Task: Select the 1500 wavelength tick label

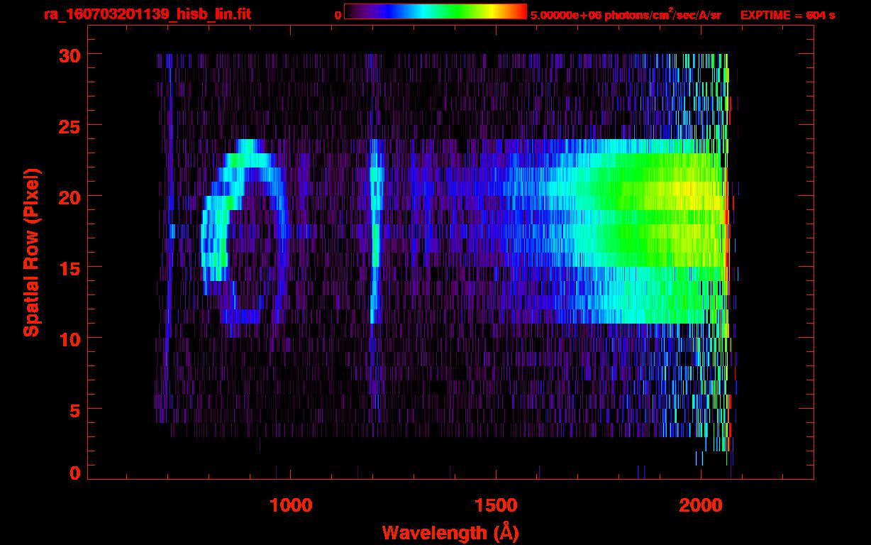Action: (496, 505)
